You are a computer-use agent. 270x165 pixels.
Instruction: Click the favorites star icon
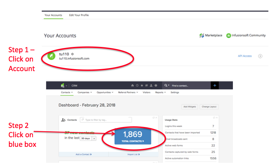click(142, 85)
